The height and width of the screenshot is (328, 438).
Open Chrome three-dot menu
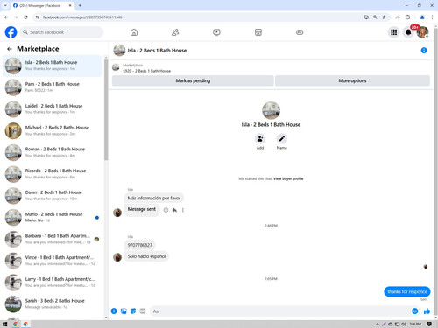(432, 17)
